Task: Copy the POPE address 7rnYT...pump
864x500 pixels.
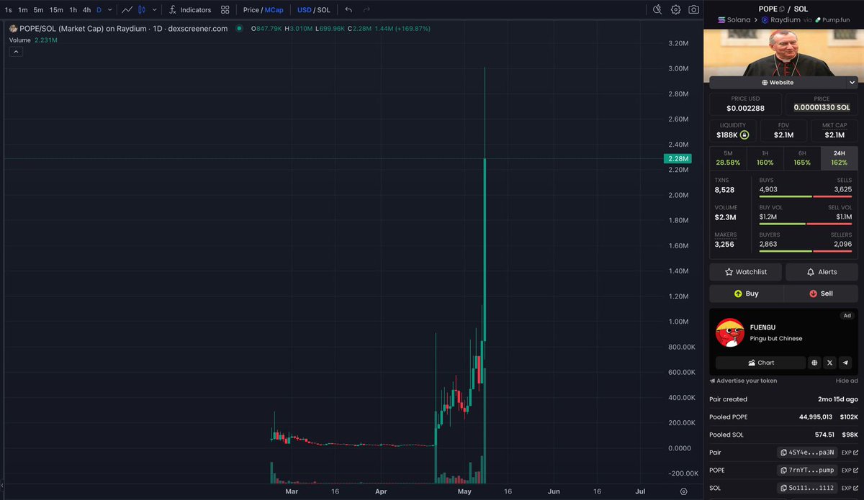Action: coord(808,471)
